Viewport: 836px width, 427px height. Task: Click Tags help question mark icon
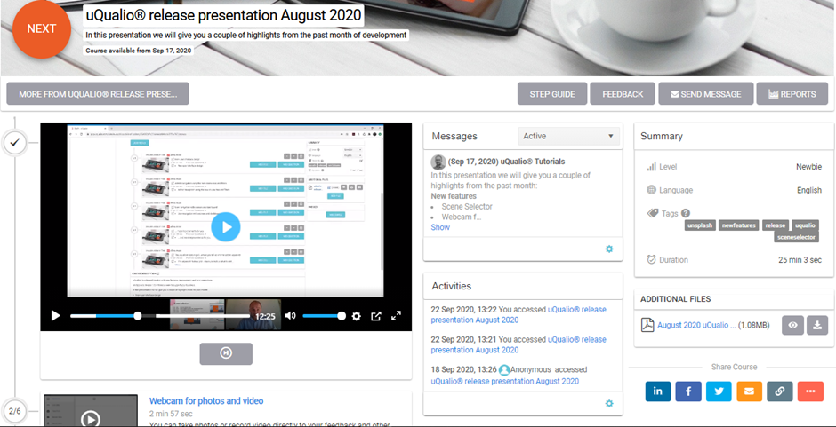click(686, 213)
